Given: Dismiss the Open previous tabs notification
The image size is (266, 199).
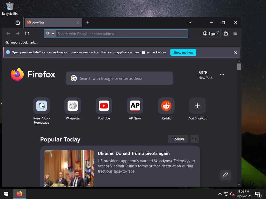Looking at the screenshot, I should coord(235,52).
